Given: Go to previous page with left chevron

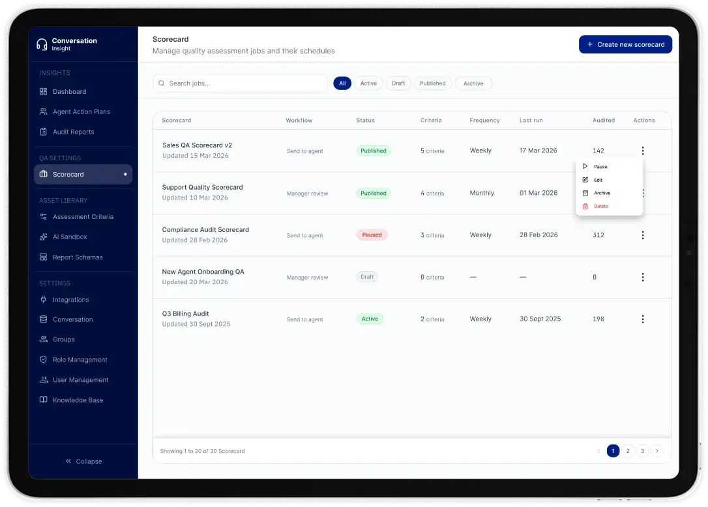Looking at the screenshot, I should click(x=598, y=450).
